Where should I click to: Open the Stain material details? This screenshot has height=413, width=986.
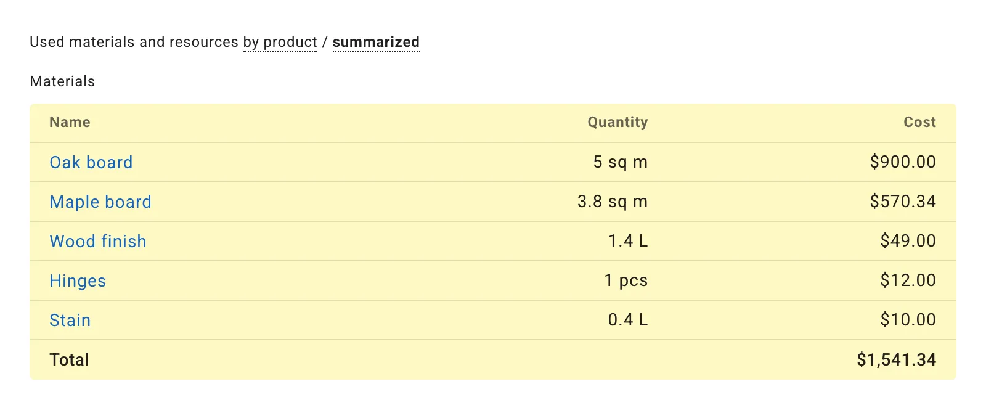[70, 320]
